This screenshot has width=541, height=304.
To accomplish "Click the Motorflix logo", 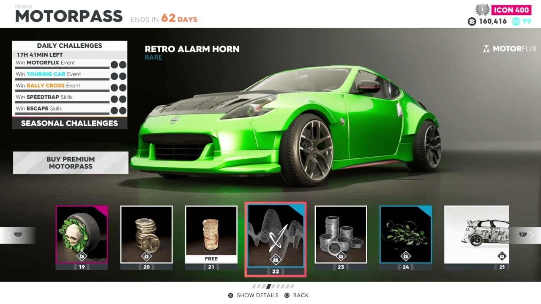I will (510, 49).
